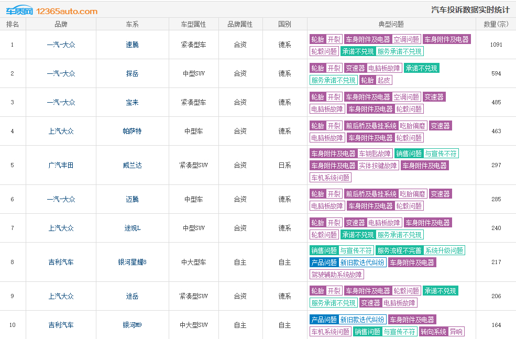This screenshot has width=516, height=339.
Task: Open the 宝来 car series link
Action: tap(133, 102)
